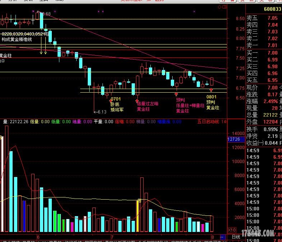Screen dimensions: 282x242
Task: Click the 平量: 0.00 indicator label
Action: (x=104, y=122)
